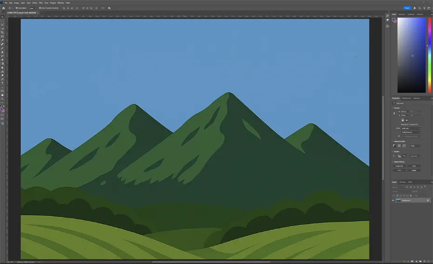Select the Eraser tool
This screenshot has height=264, width=433.
pos(2,59)
